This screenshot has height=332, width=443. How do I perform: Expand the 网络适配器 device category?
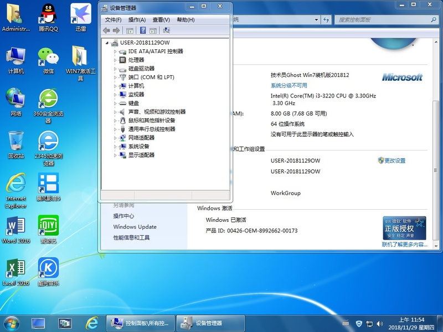tap(116, 138)
